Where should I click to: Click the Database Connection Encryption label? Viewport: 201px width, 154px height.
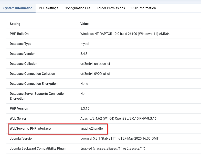tap(33, 84)
